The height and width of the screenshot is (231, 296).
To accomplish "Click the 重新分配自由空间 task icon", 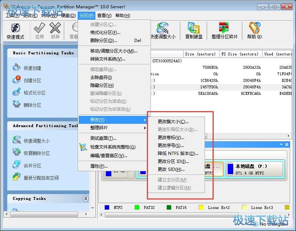I will [17, 177].
